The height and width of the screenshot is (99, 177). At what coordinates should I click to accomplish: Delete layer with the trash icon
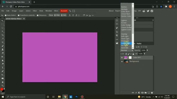tap(152, 93)
